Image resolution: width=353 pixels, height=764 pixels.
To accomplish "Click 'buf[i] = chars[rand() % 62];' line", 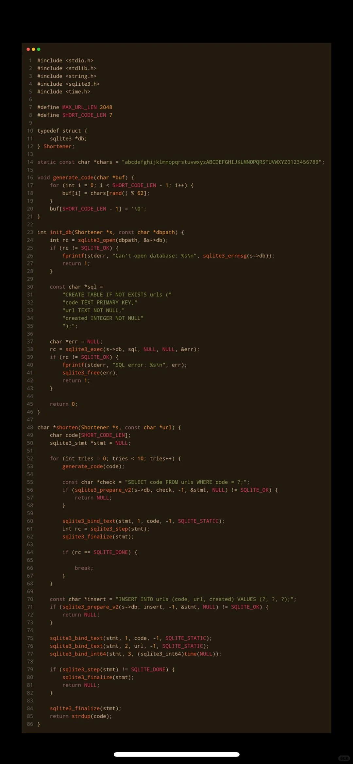I will 106,193.
